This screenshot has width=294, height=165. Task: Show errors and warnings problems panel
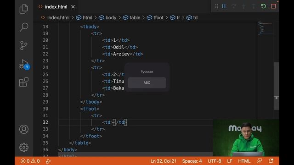tap(30, 161)
